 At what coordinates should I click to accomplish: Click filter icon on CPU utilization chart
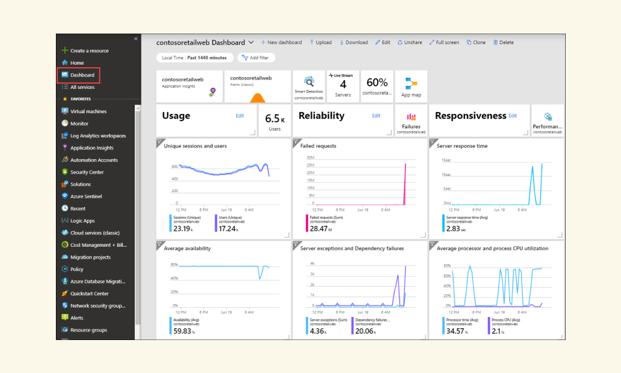point(432,244)
